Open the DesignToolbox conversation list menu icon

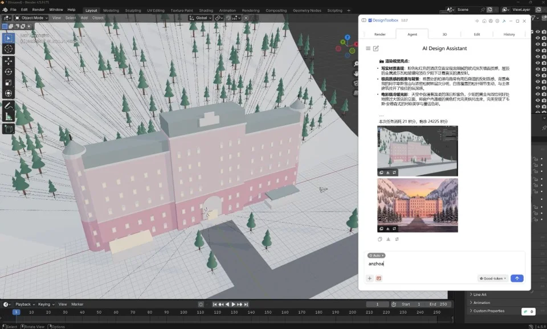368,48
